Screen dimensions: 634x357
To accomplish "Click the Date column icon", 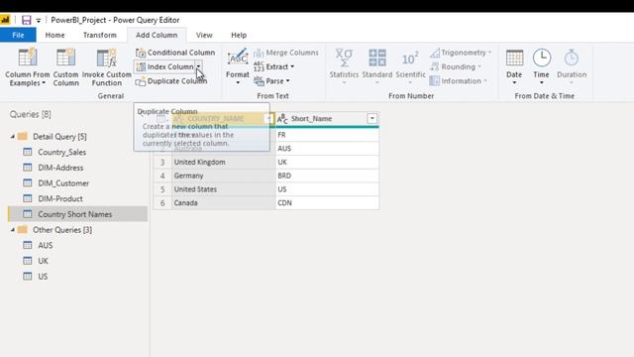I will click(x=514, y=58).
